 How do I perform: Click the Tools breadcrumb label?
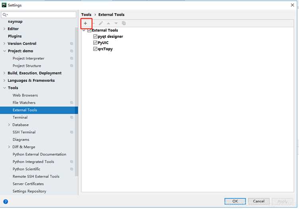click(86, 15)
